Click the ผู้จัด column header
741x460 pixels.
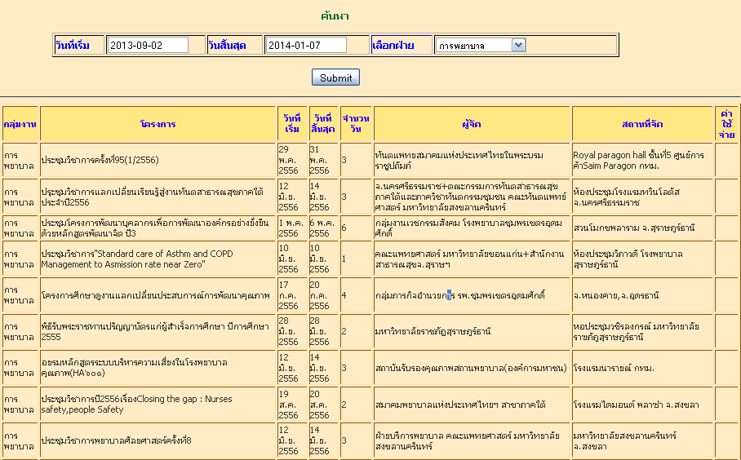point(472,124)
